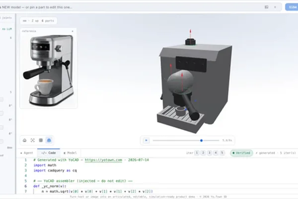Image resolution: width=298 pixels, height=199 pixels.
Task: Show iteration 1
Action: (197, 153)
